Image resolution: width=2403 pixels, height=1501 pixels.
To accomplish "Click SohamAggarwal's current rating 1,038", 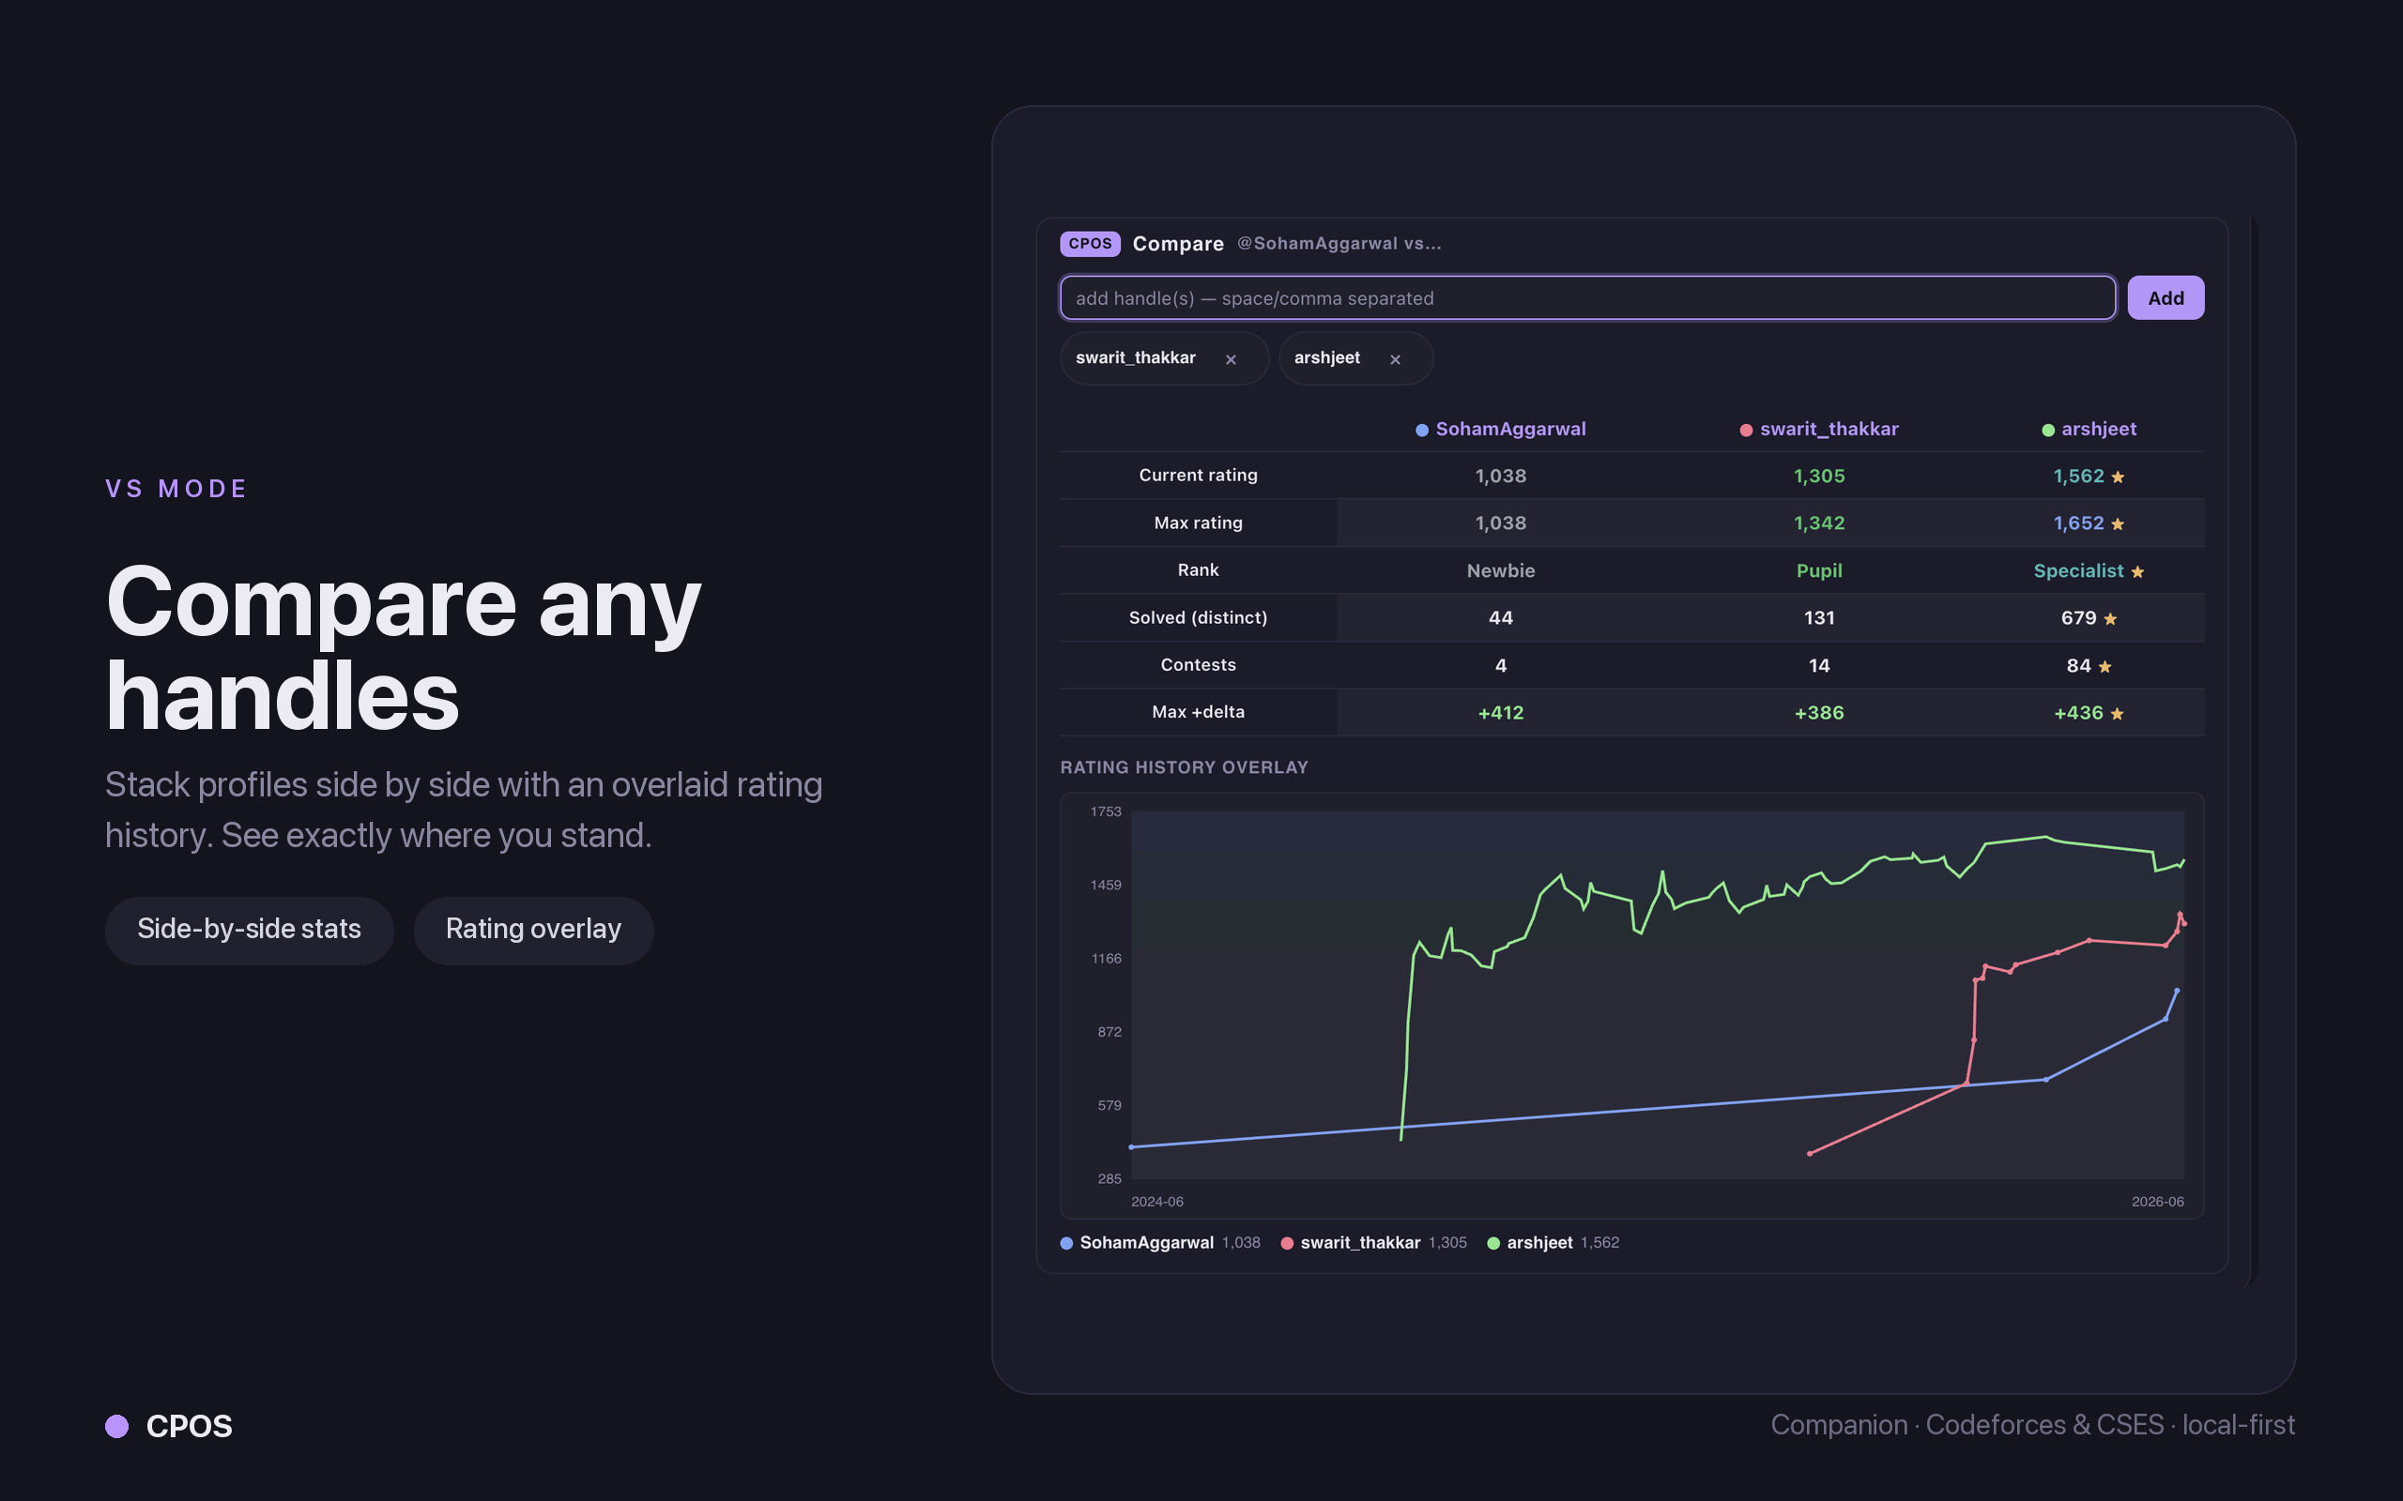I will click(1500, 477).
